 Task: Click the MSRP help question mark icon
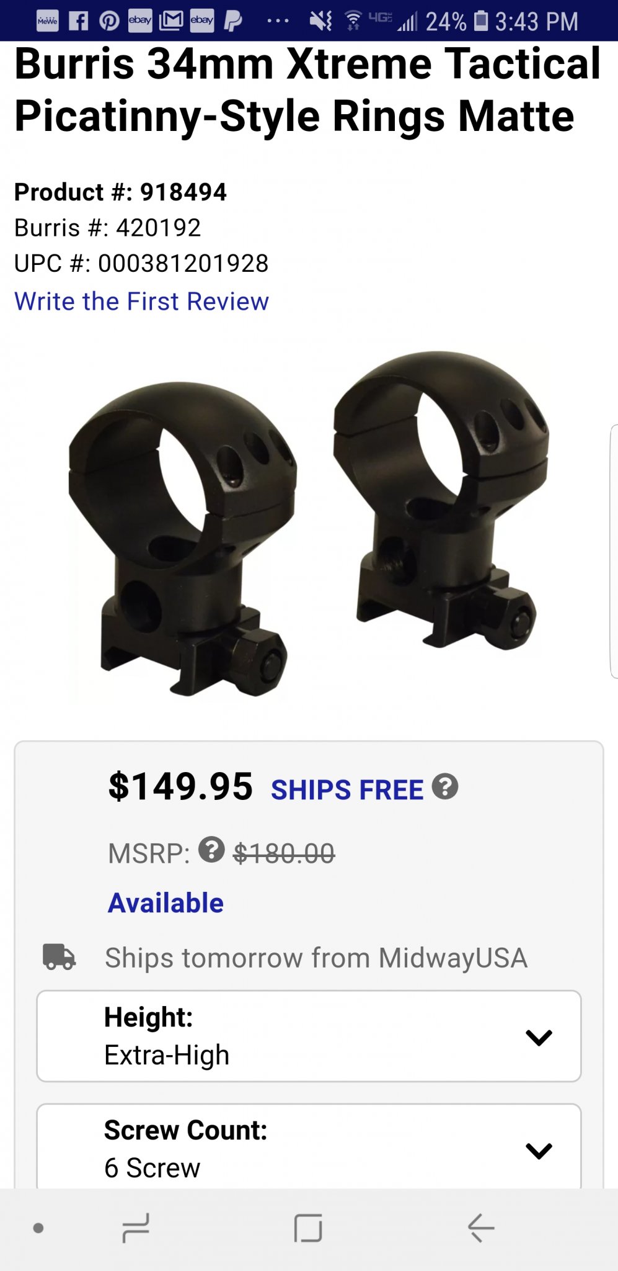[211, 850]
